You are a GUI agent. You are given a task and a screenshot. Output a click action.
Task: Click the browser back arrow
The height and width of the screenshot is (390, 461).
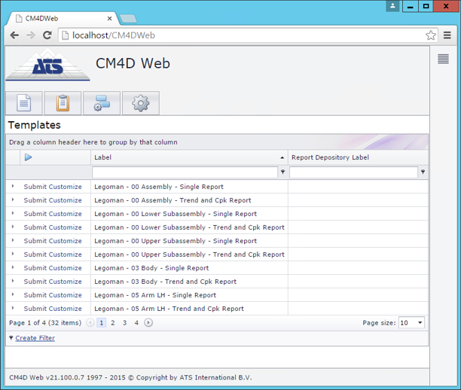pyautogui.click(x=14, y=35)
